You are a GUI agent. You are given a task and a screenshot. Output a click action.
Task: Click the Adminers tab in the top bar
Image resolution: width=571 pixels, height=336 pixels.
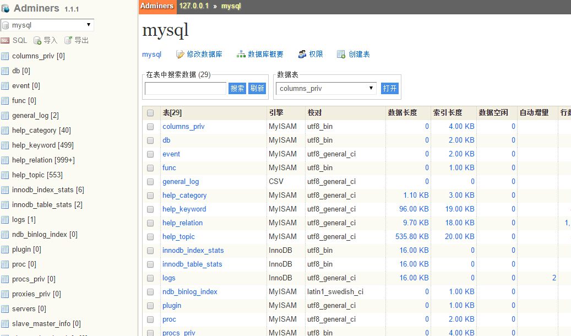coord(157,7)
